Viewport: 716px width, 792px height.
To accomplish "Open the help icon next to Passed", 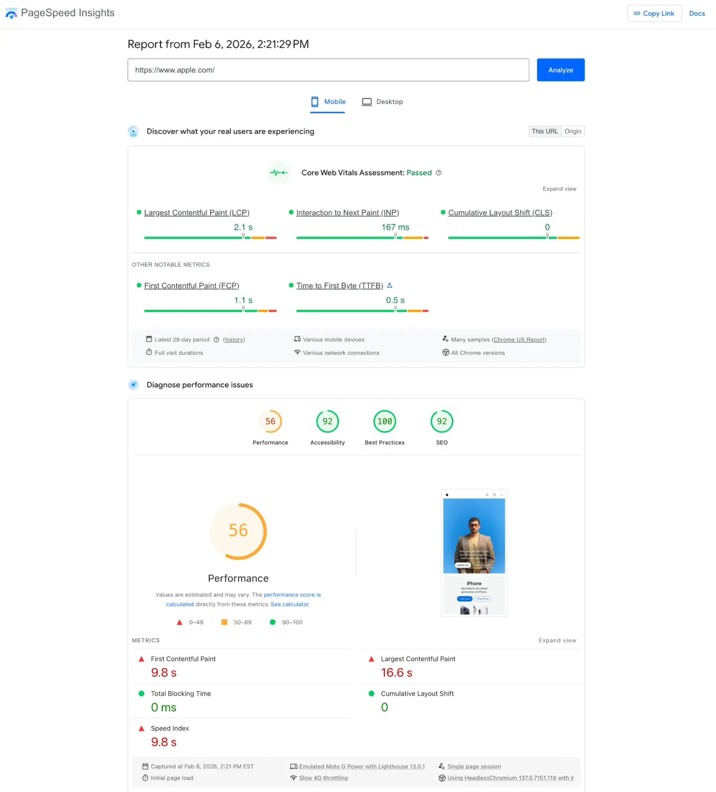I will click(438, 173).
